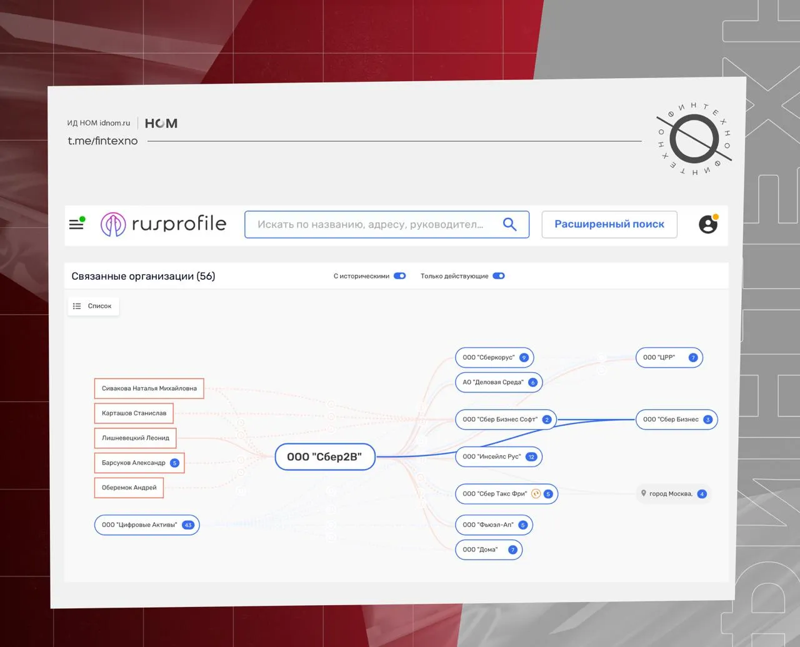800x647 pixels.
Task: Select the АО "Деловая Среда" node
Action: coord(499,383)
